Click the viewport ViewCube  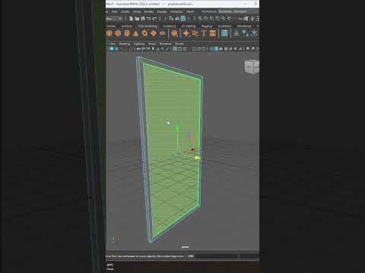(x=252, y=67)
